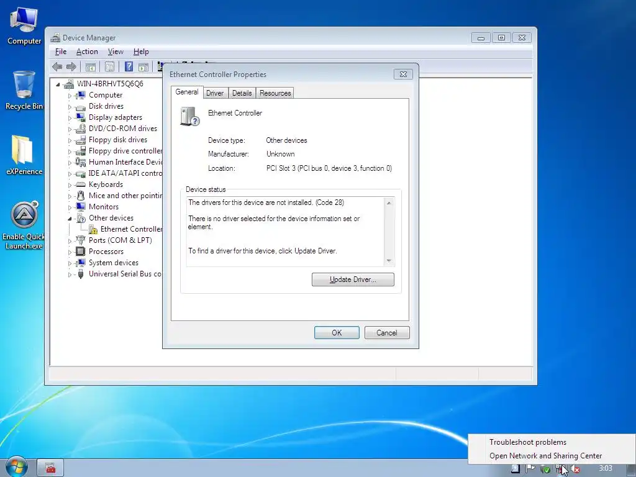Expand the Floppy disk drives node

(x=70, y=140)
